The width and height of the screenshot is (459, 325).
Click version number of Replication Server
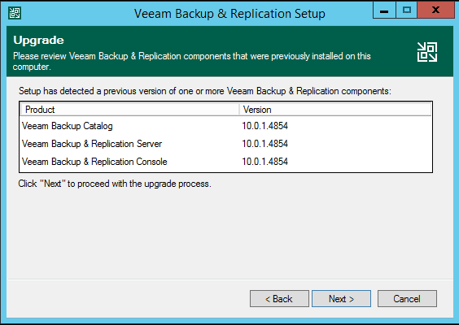(x=265, y=144)
